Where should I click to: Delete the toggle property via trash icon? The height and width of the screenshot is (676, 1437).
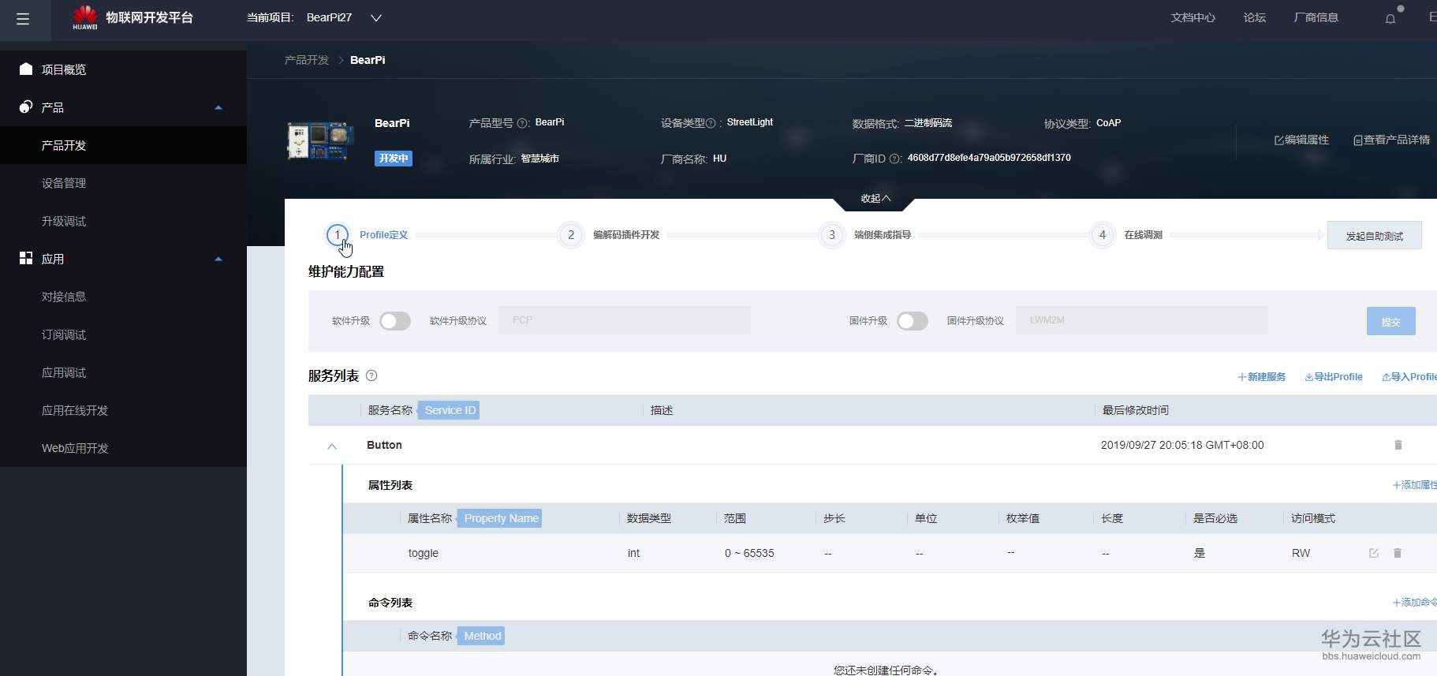coord(1398,553)
